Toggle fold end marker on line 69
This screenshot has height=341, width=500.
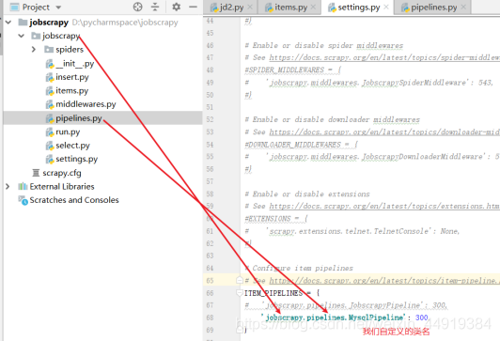(x=240, y=330)
